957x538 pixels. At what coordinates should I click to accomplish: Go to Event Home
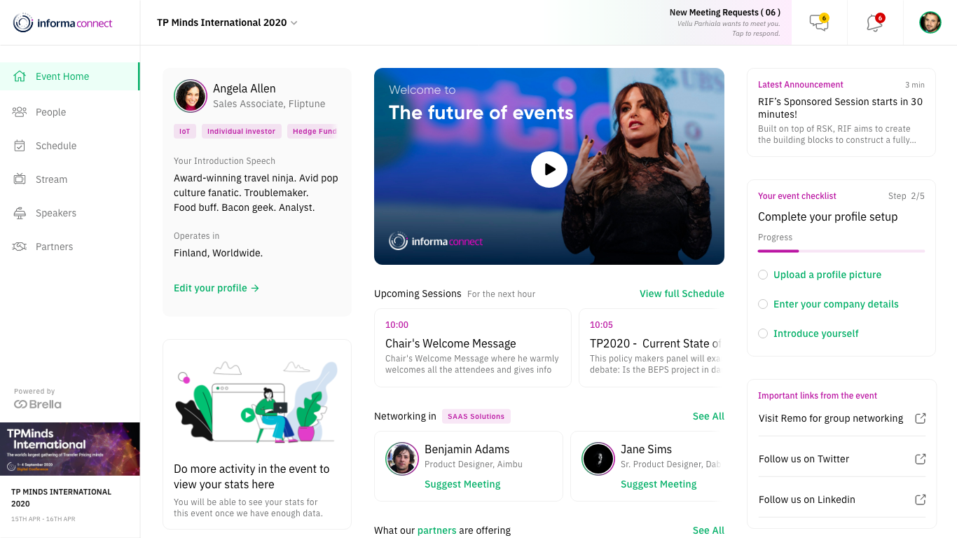[x=69, y=76]
